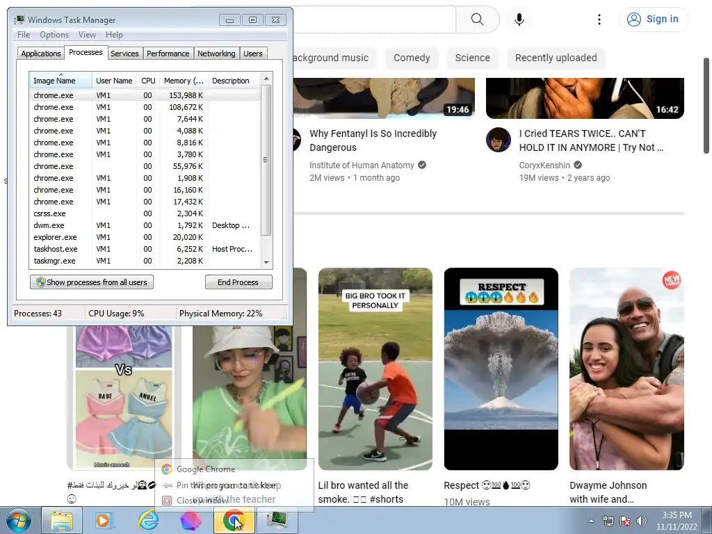Open the Options menu in Task Manager
The image size is (712, 534).
[x=54, y=35]
